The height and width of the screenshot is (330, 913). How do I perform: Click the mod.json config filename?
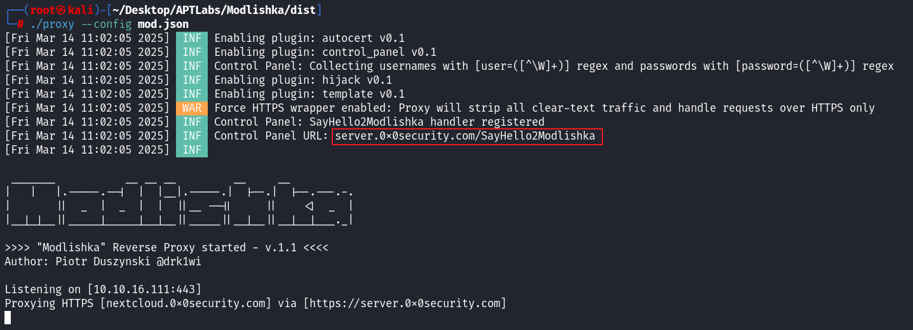pyautogui.click(x=163, y=24)
